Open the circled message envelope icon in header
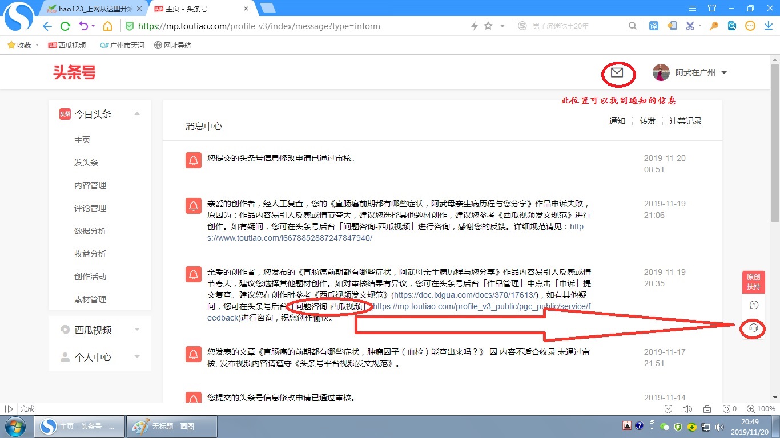 [x=617, y=72]
